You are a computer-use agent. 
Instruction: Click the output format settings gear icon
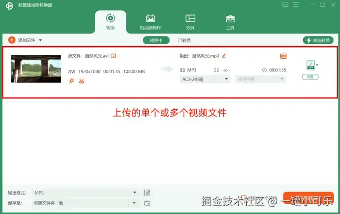coord(147,193)
